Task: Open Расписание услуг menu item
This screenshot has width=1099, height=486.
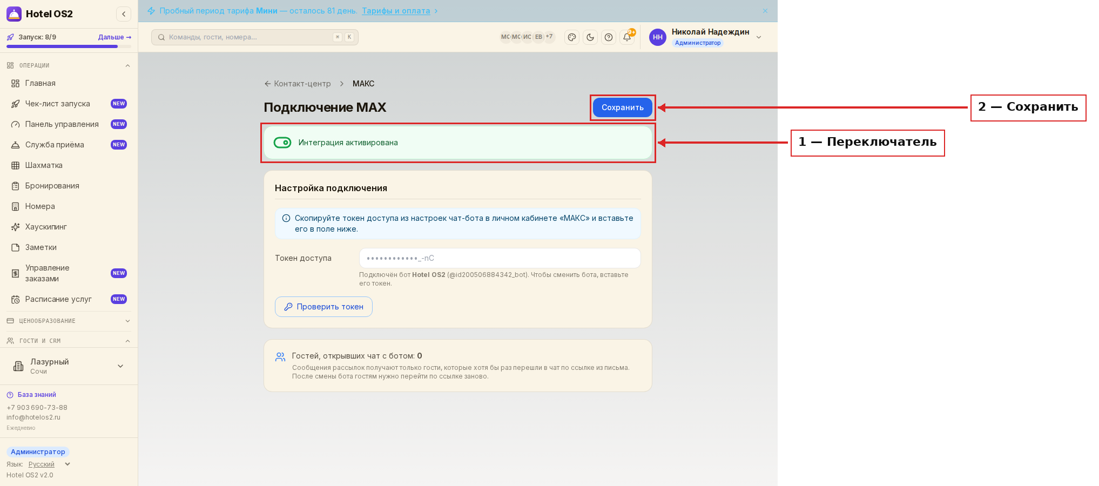Action: tap(69, 299)
